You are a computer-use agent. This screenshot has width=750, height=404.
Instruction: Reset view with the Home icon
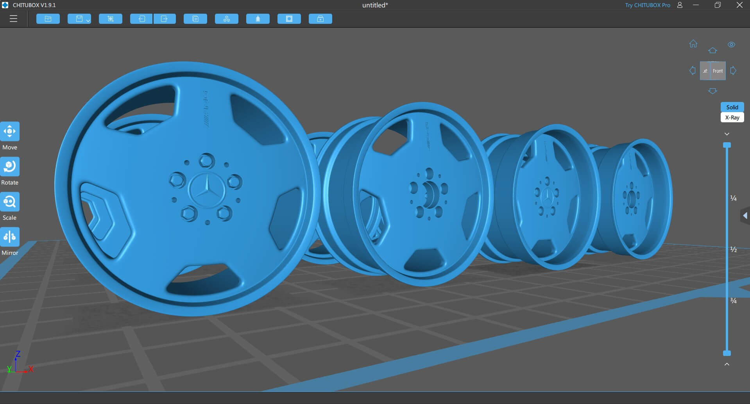coord(693,43)
